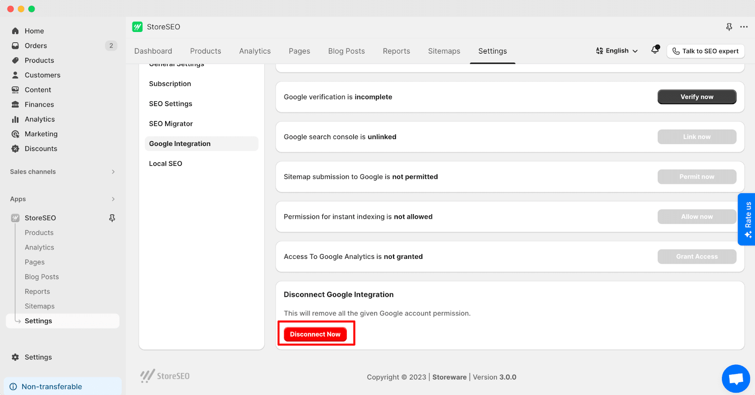Open Analytics under StoreSEO sidebar
The height and width of the screenshot is (395, 755).
pyautogui.click(x=39, y=248)
